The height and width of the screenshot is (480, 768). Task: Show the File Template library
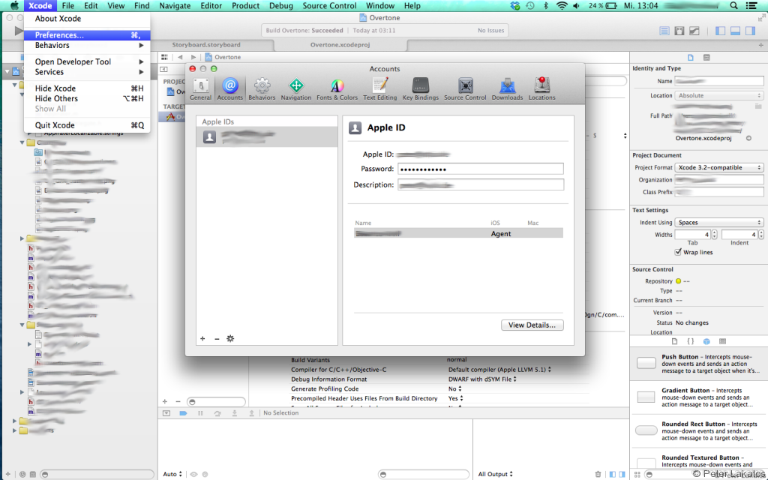(674, 341)
